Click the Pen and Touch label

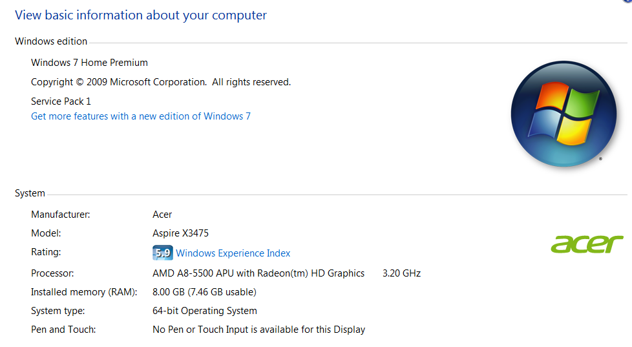63,330
